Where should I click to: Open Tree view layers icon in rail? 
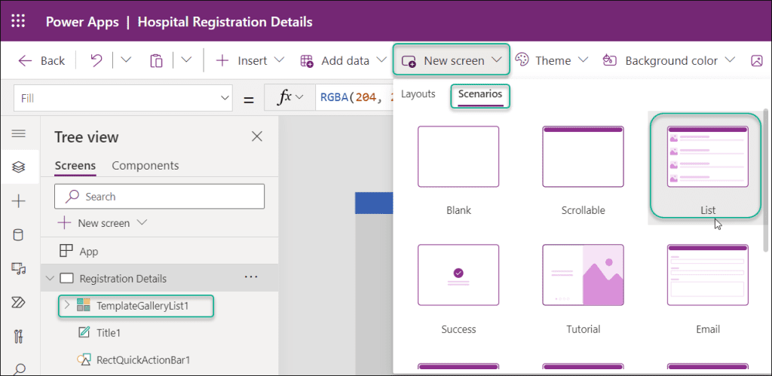(19, 167)
